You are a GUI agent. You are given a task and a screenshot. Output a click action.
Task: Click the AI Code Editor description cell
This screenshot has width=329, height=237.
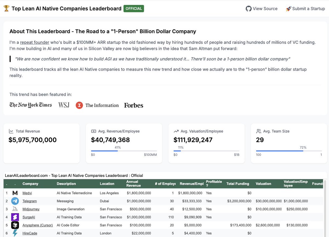point(68,225)
